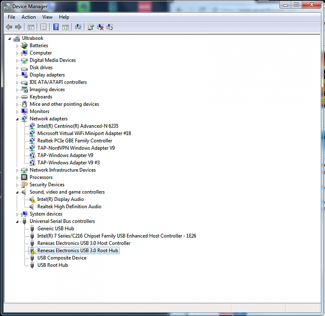The image size is (325, 316).
Task: Click the Back arrow toolbar icon
Action: [9, 27]
